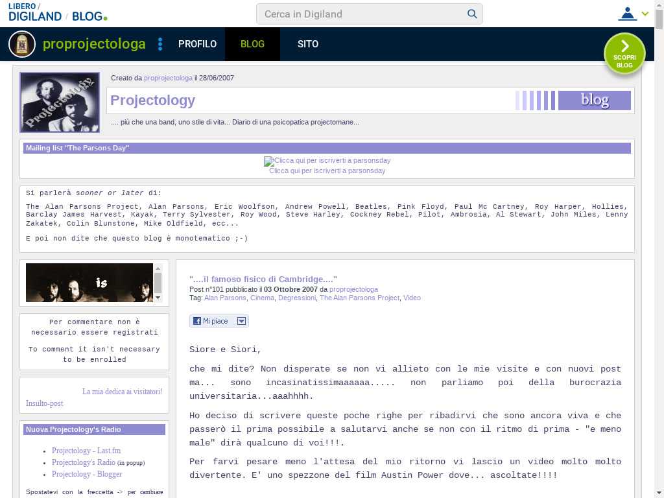Select the BLOG tab
The width and height of the screenshot is (664, 498).
click(252, 44)
